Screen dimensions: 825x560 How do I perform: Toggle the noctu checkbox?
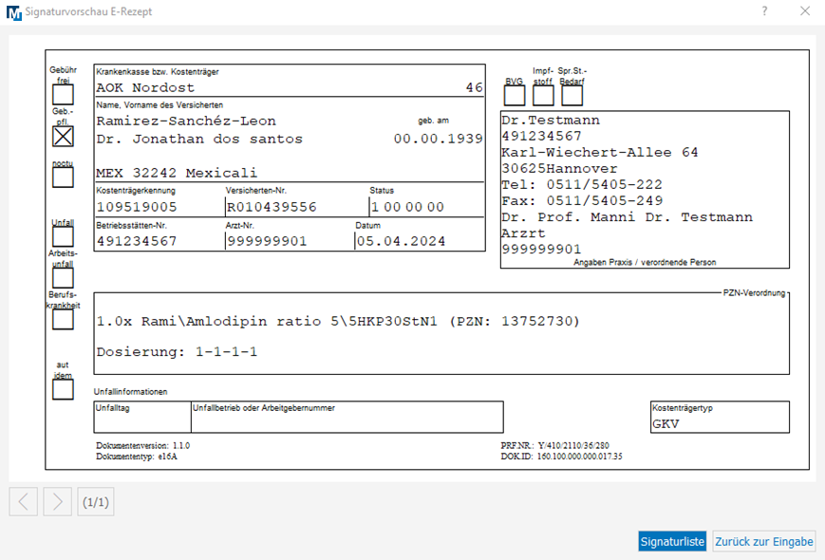pos(64,177)
